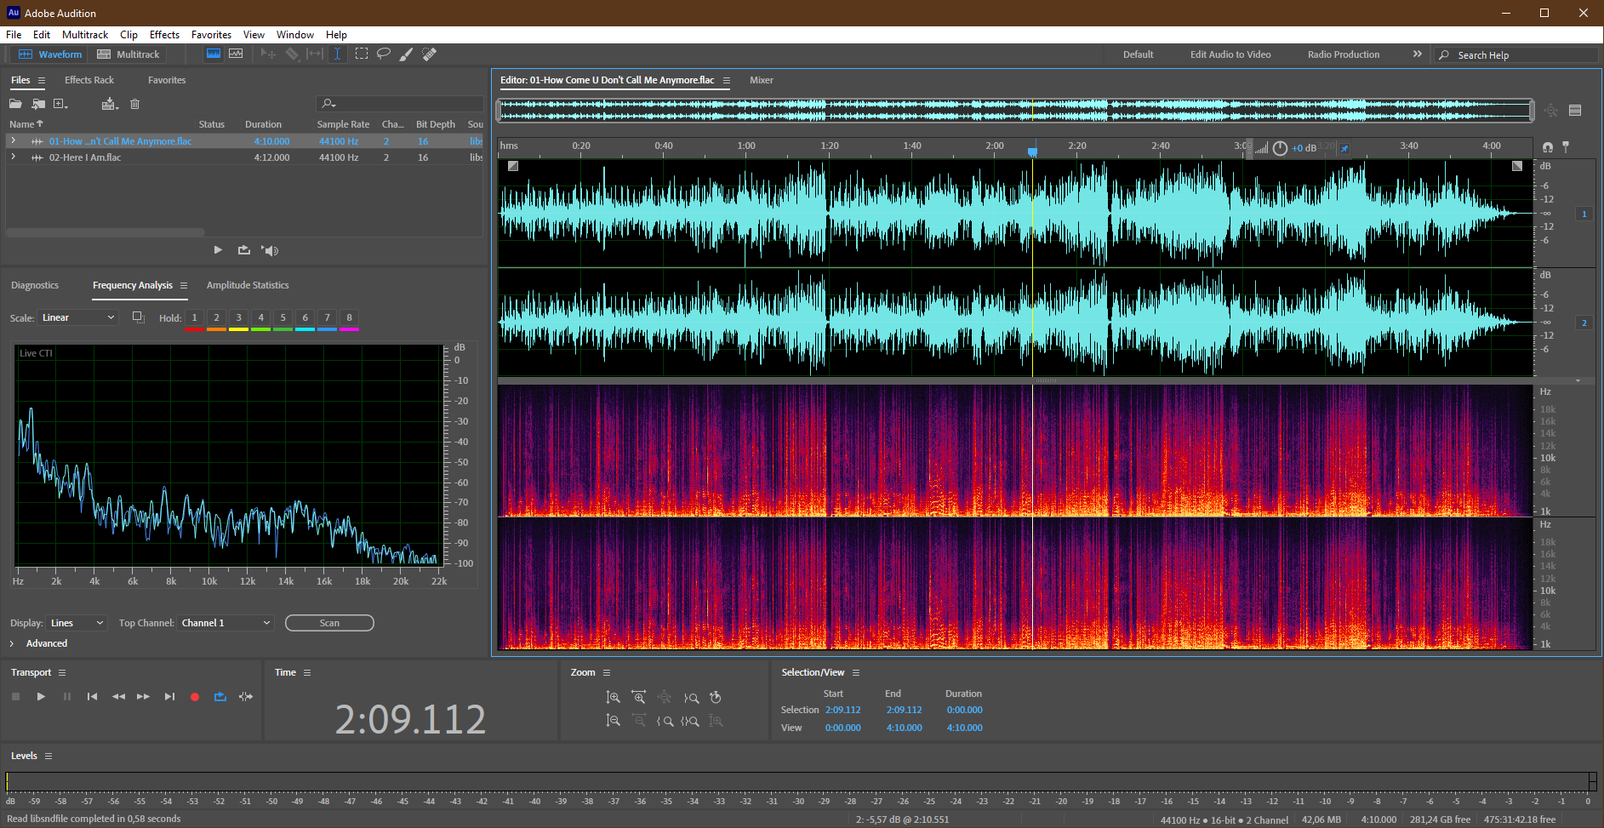Toggle auto-play speaker icon in Files panel
The image size is (1604, 828).
point(270,250)
